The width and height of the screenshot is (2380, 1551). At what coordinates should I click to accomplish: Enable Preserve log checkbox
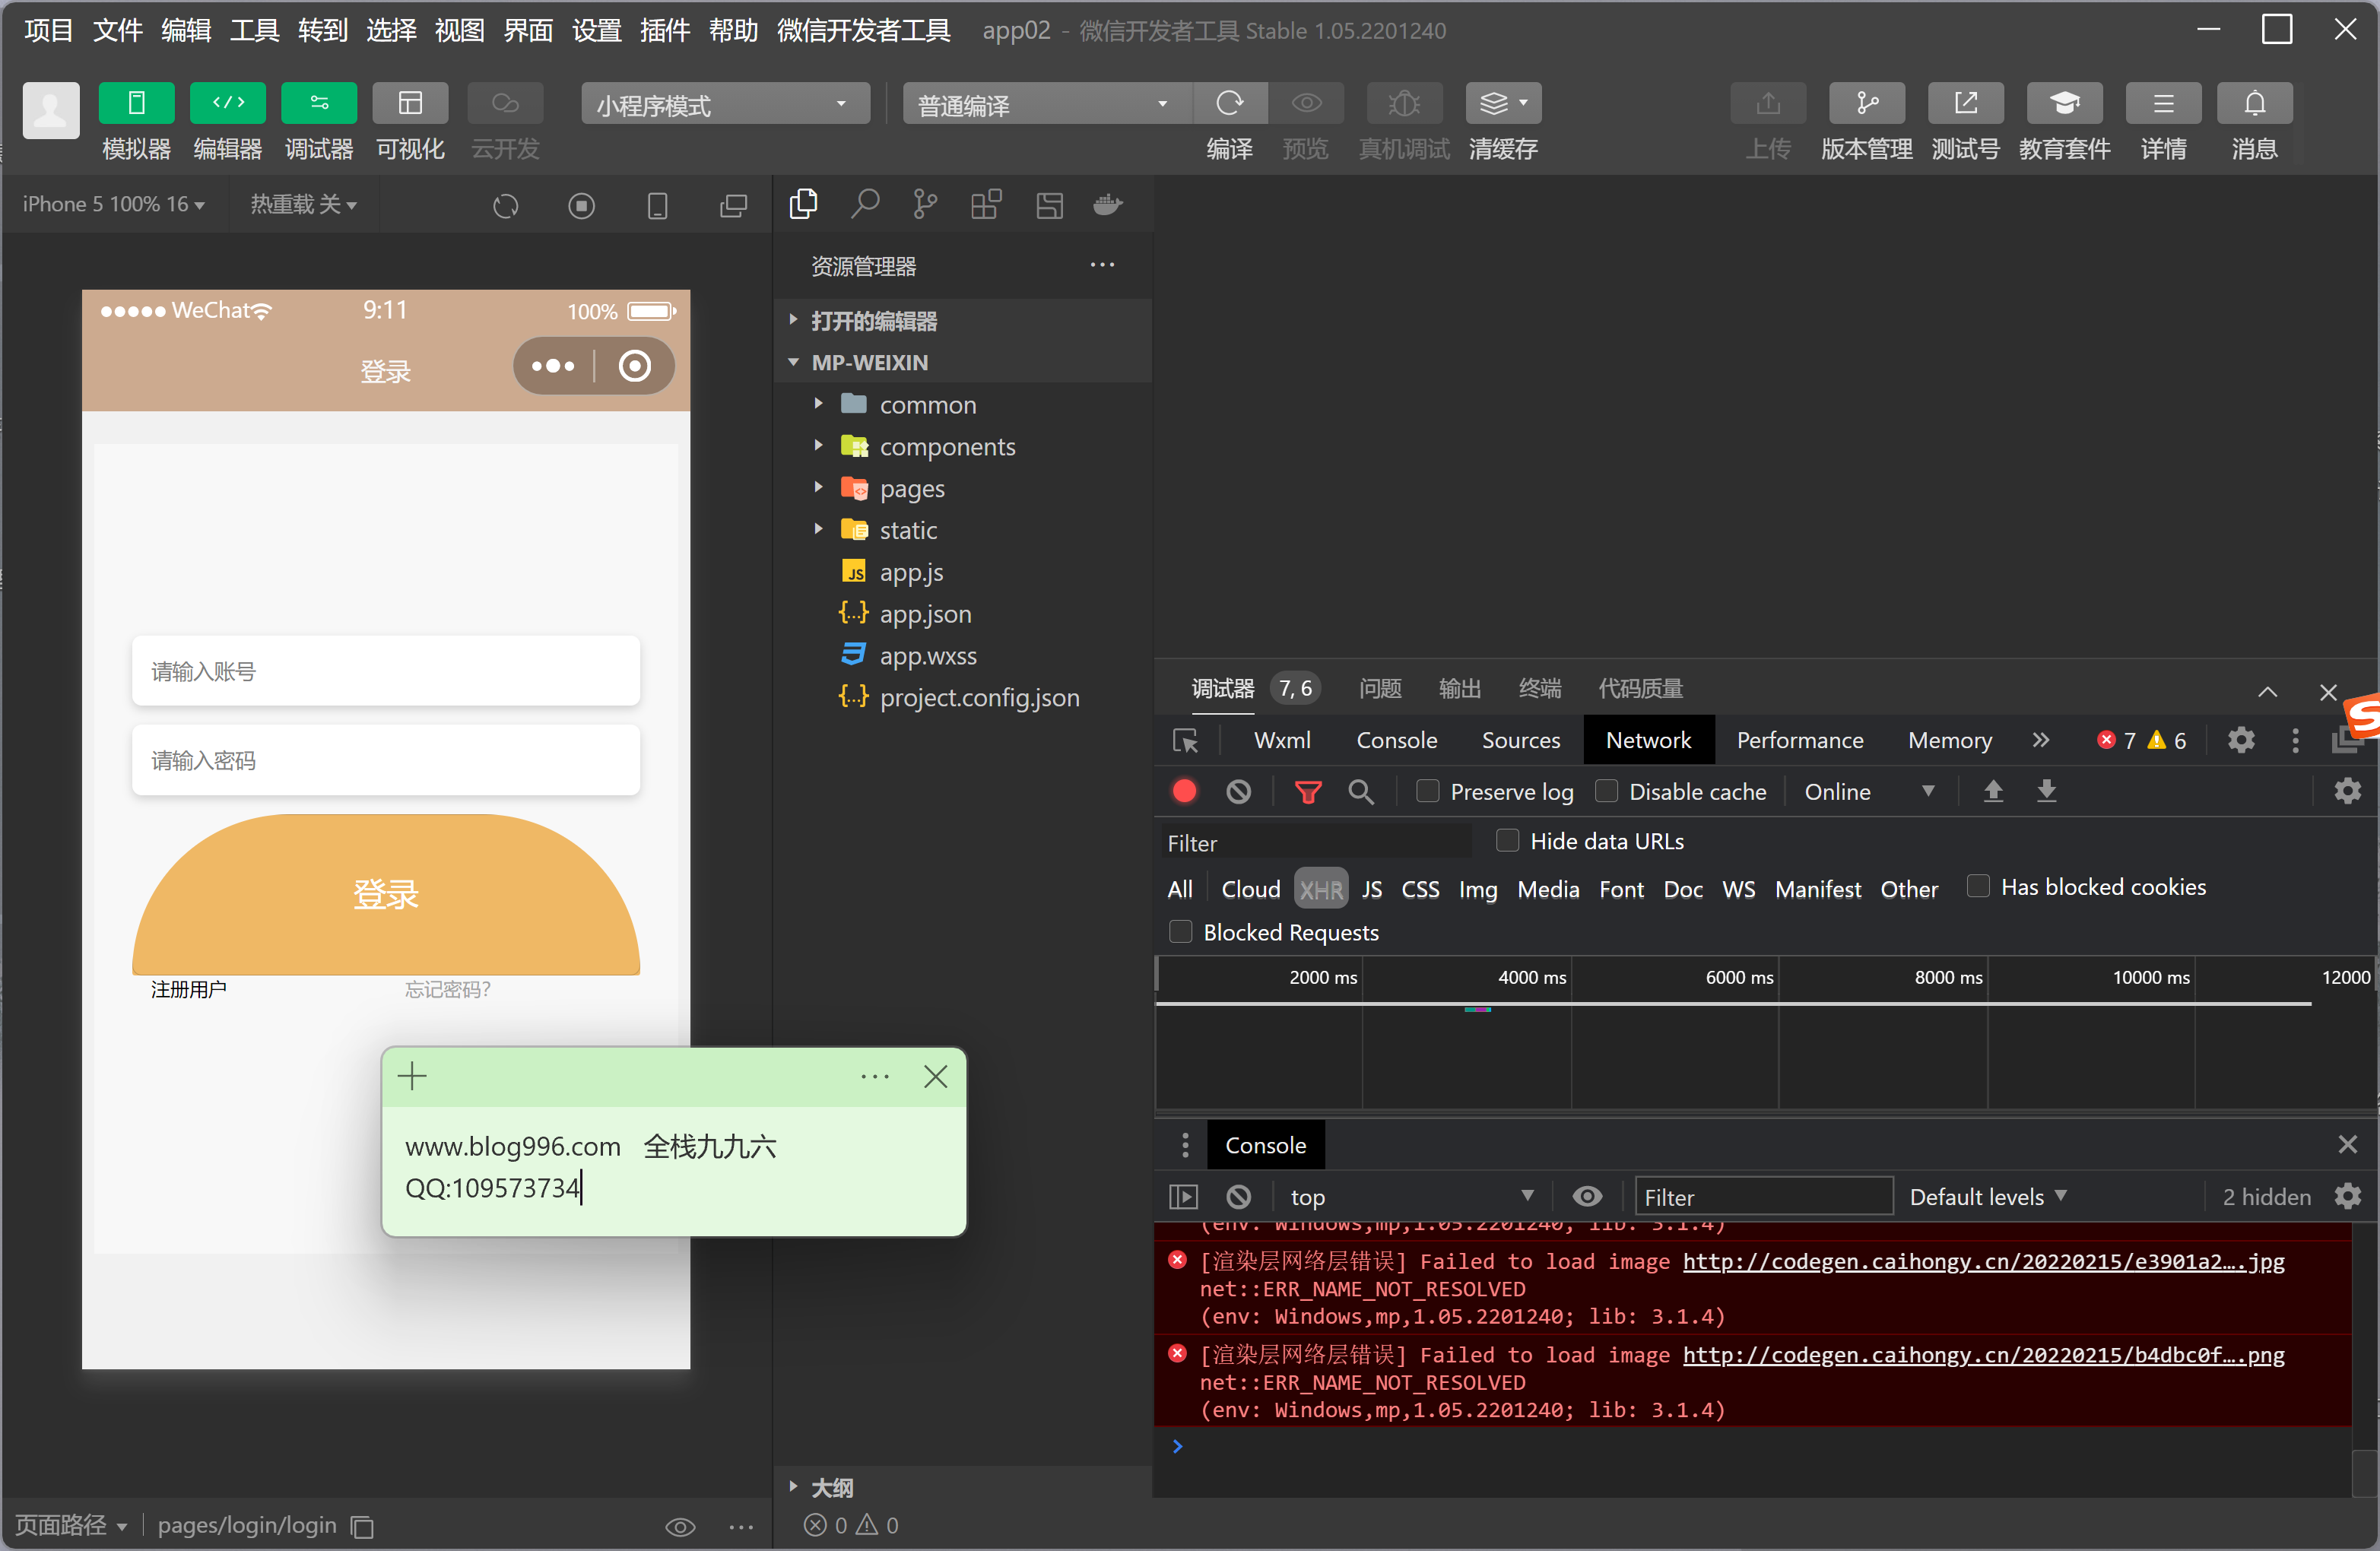[x=1427, y=792]
